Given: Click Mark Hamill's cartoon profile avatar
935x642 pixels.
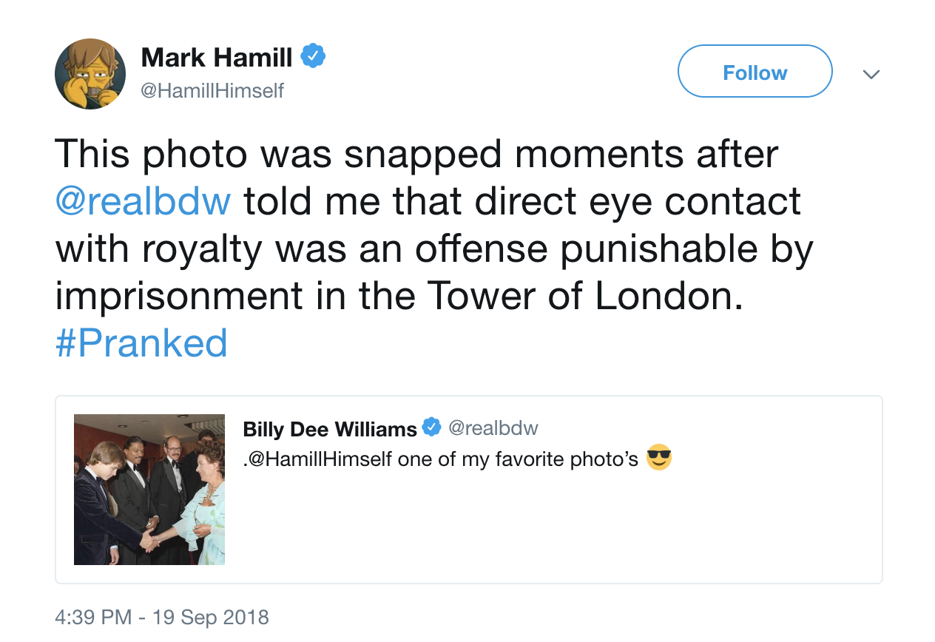Looking at the screenshot, I should [90, 74].
